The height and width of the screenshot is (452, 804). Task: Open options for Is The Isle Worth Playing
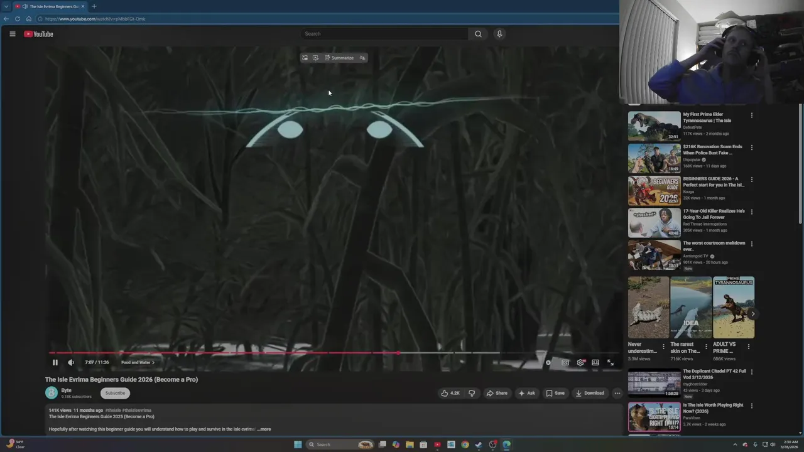(x=751, y=406)
